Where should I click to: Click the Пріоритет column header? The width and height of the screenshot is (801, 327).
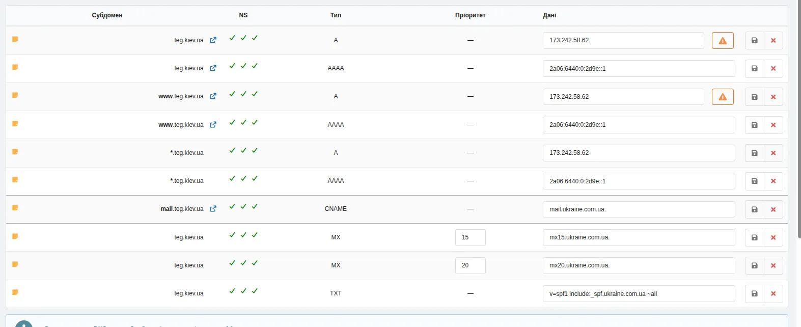click(x=471, y=15)
